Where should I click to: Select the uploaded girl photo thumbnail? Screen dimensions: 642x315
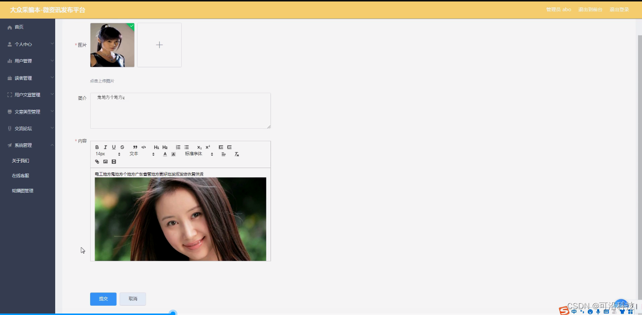112,45
